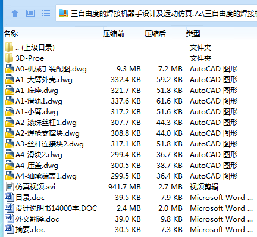This screenshot has height=237, width=257.
Task: Click the A1-大臂外壳.dwg file icon
Action: click(10, 79)
